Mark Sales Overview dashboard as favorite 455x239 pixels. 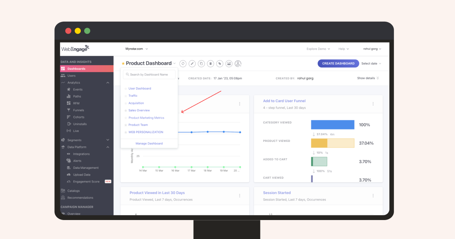[126, 110]
